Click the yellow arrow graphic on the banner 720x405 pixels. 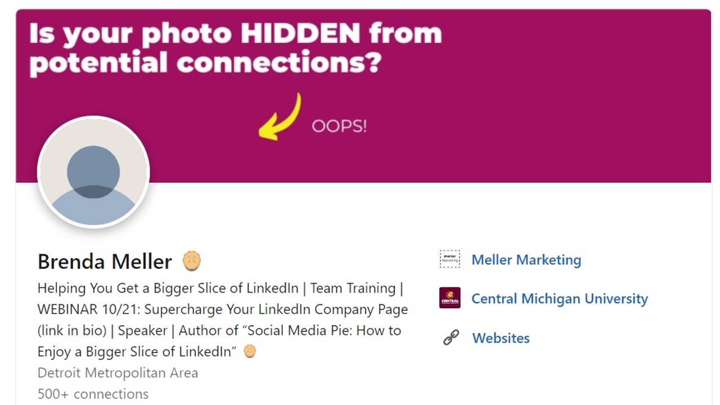(278, 116)
